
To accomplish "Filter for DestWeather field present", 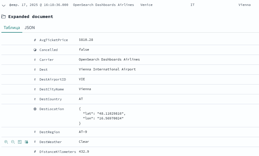I will click(27, 142).
